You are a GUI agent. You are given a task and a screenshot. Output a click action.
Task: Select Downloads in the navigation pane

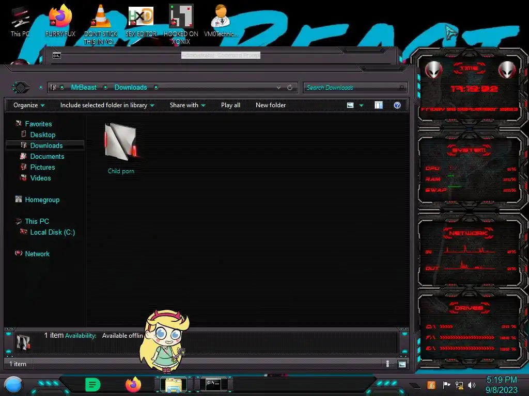pos(46,145)
